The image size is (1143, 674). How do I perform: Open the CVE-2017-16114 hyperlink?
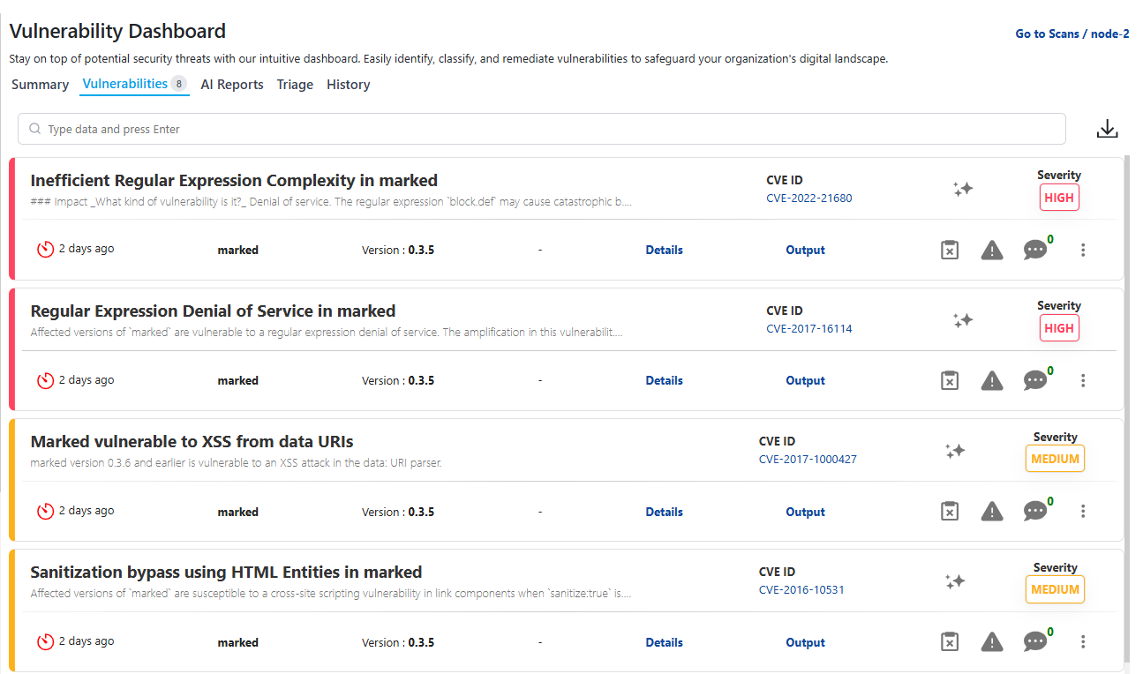pyautogui.click(x=808, y=328)
